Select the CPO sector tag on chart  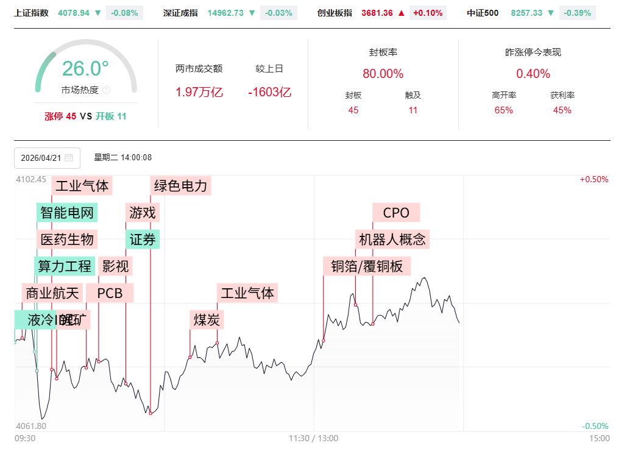(x=396, y=213)
